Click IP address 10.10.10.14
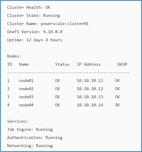The height and width of the screenshot is (152, 142). pos(90,105)
